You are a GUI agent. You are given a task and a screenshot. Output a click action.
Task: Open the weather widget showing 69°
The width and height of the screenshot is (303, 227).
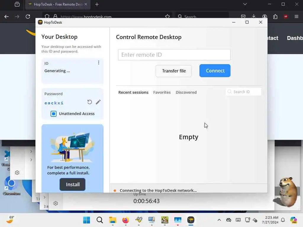10,220
